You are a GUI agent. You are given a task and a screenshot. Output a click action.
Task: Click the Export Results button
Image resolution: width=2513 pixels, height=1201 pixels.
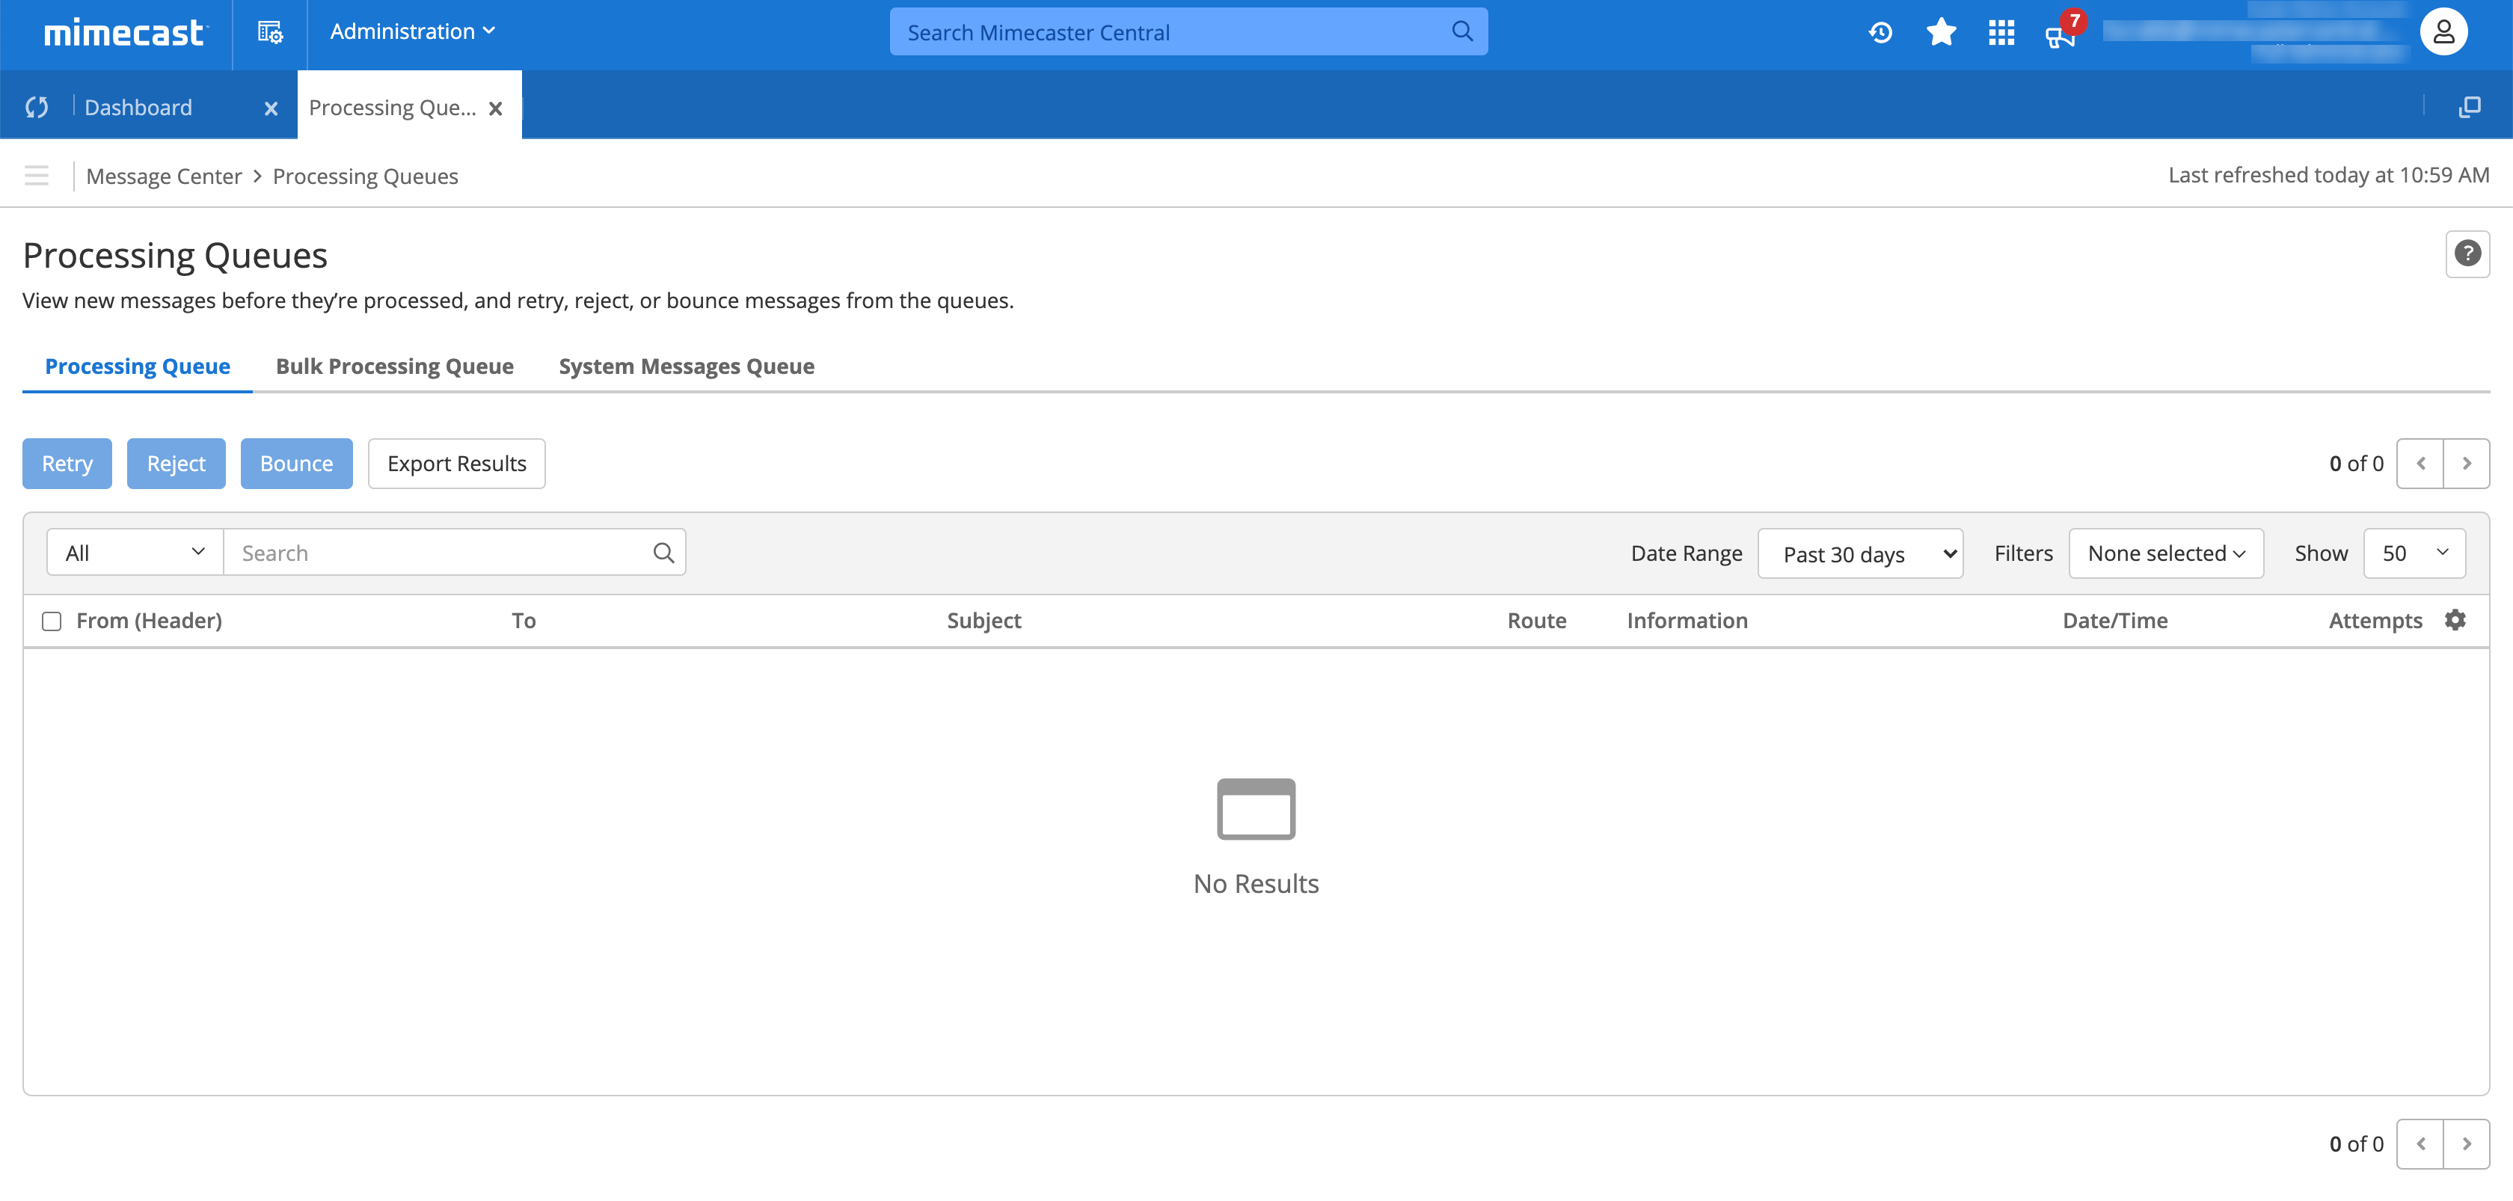click(x=455, y=464)
